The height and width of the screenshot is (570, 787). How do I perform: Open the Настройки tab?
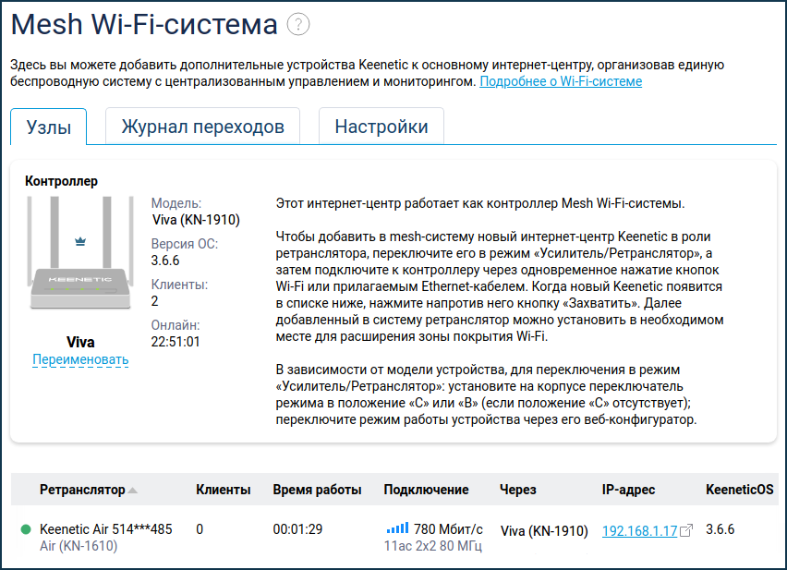381,127
